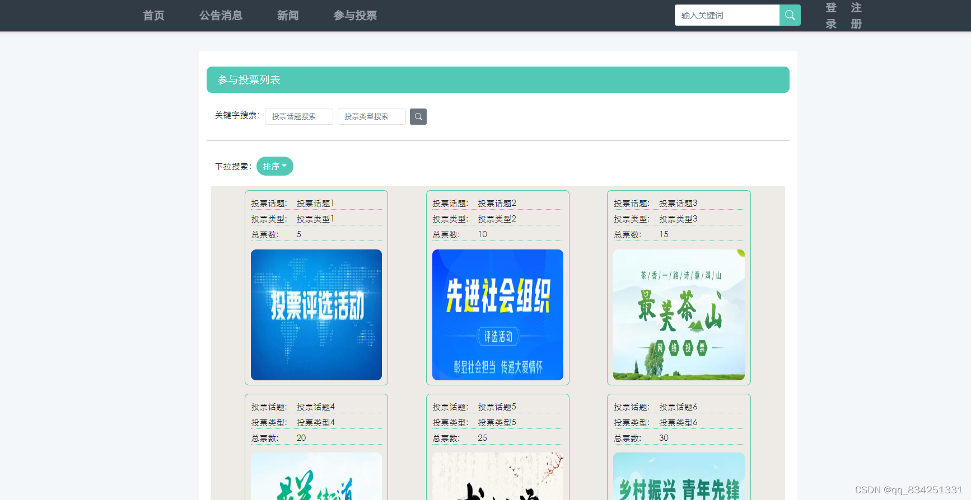Click the vote count 30 in card 投票话题6

(x=664, y=438)
